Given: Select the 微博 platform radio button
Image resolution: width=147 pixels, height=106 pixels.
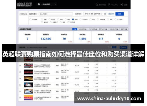Looking at the screenshot, I should coord(61,22).
